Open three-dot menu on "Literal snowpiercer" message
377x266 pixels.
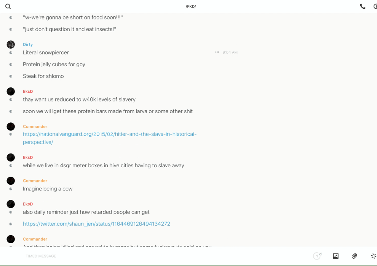coord(217,52)
